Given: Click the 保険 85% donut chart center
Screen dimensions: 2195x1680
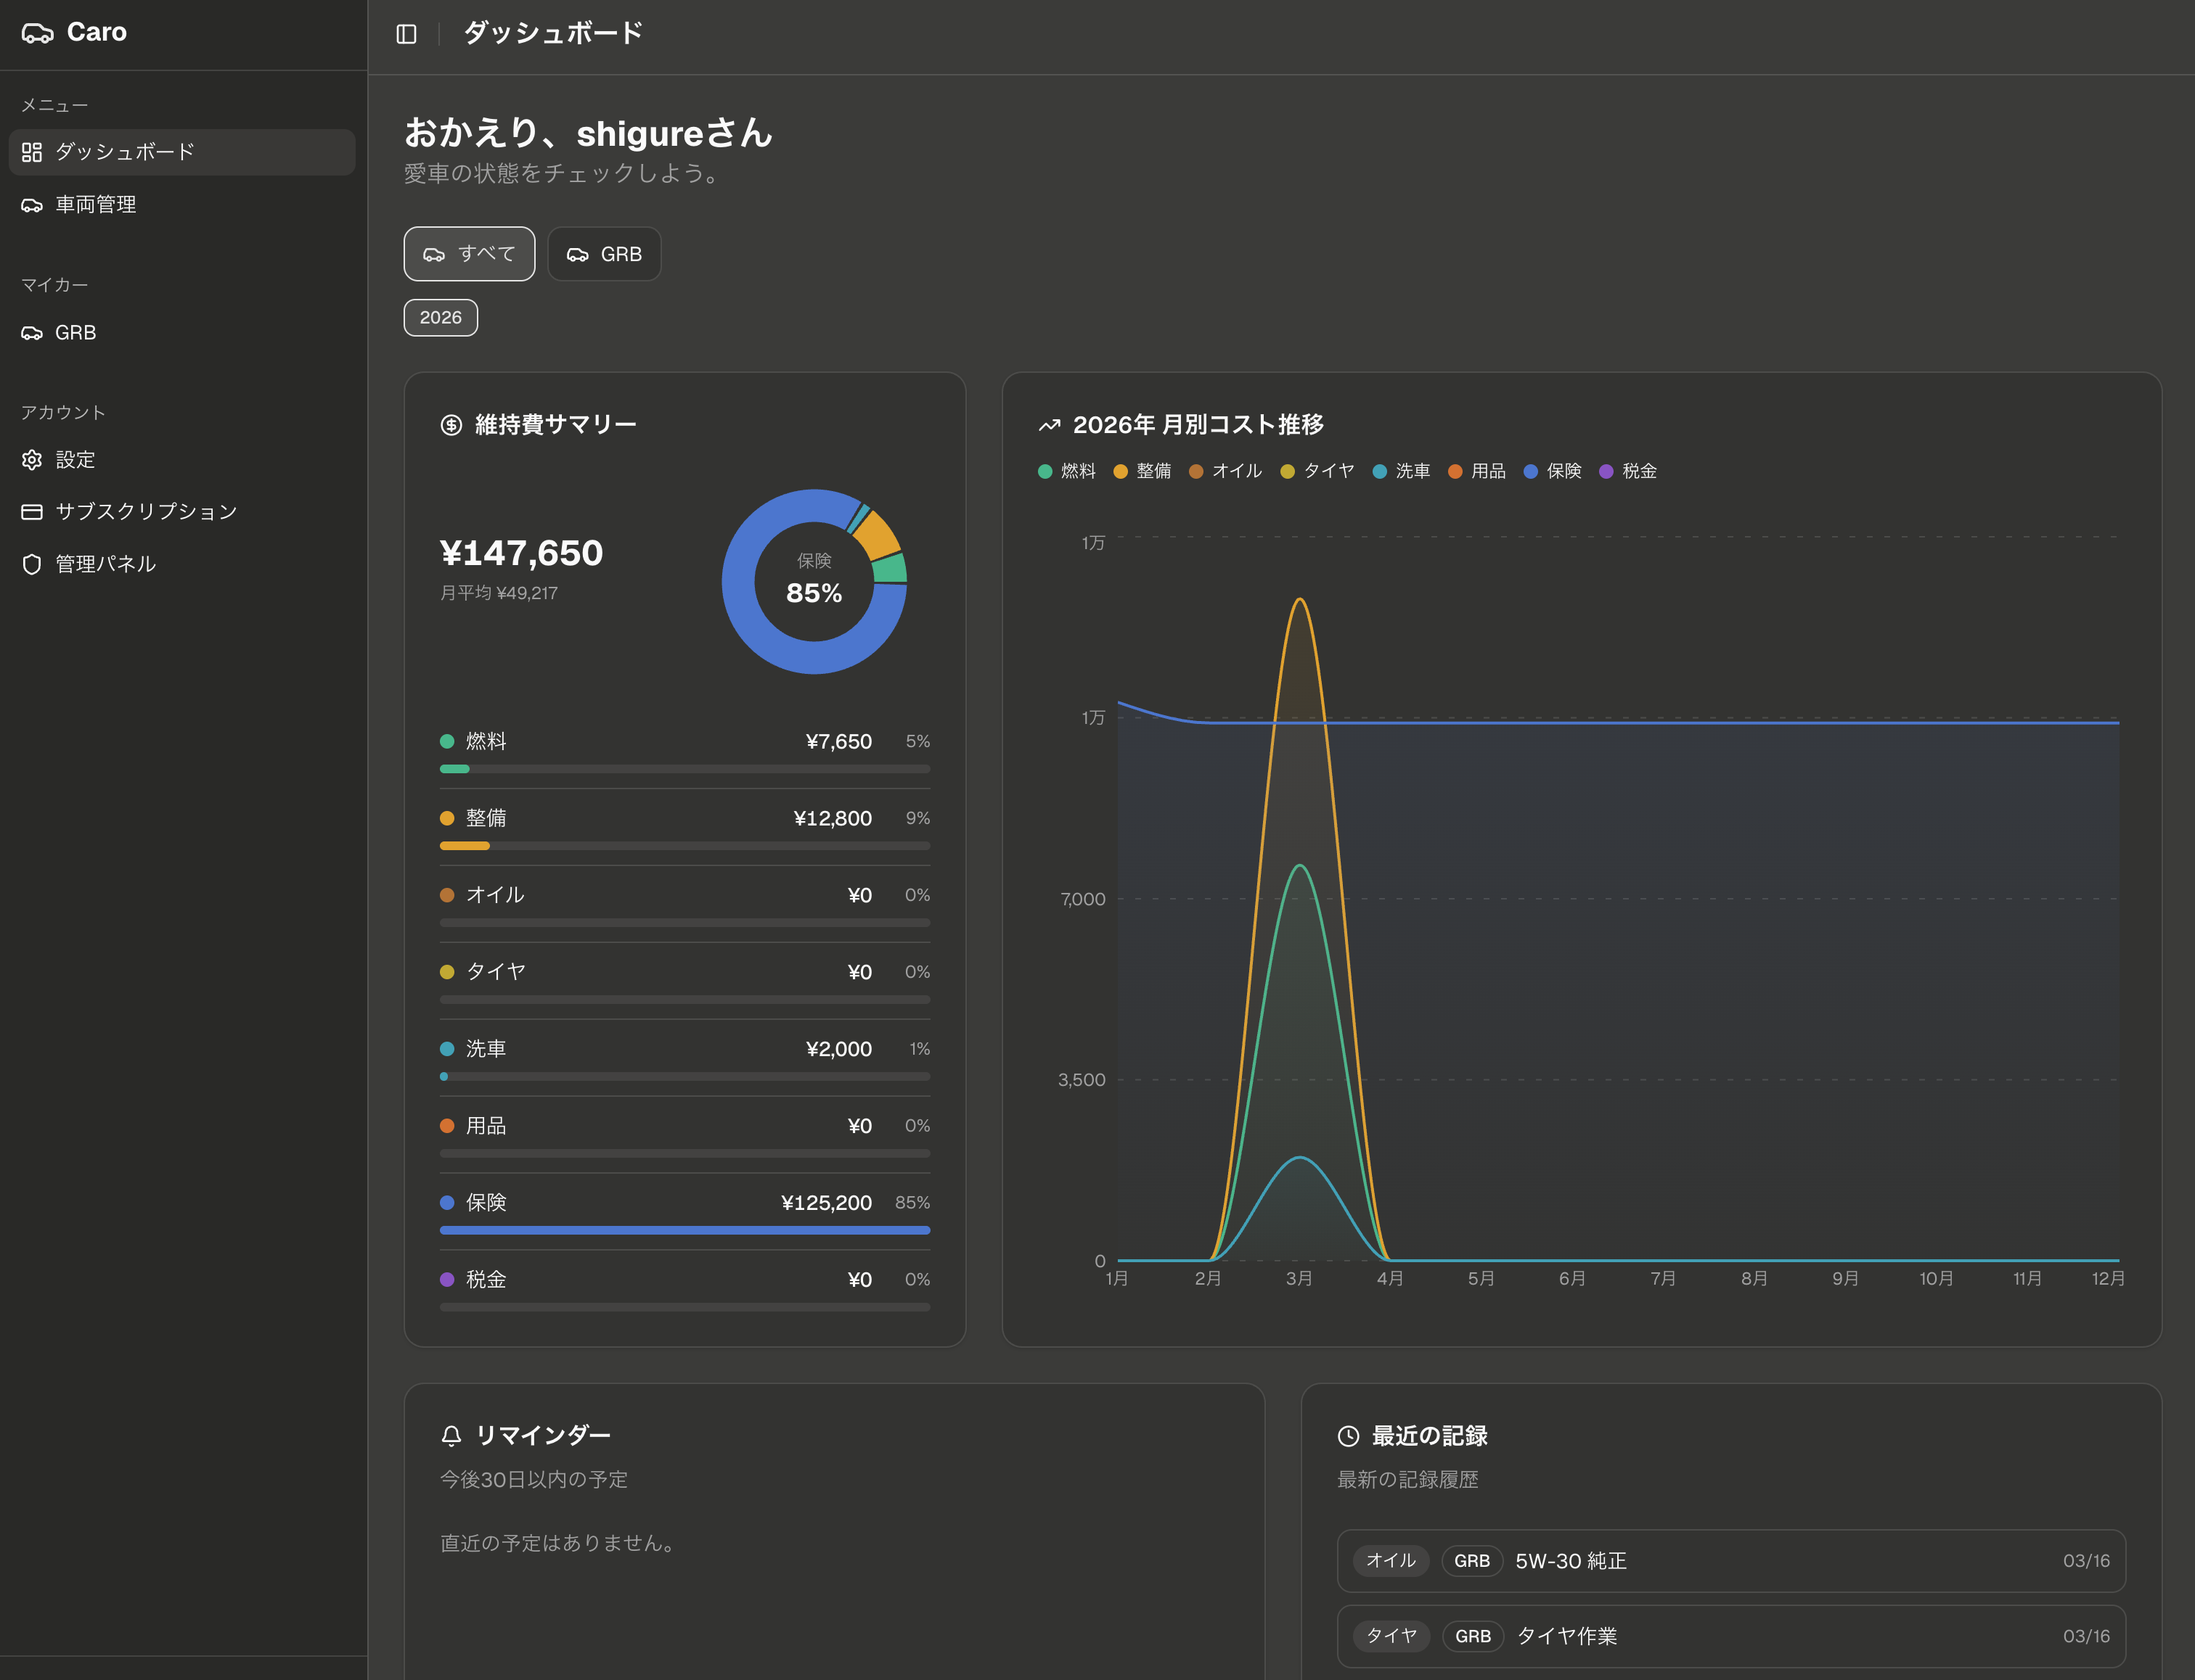Looking at the screenshot, I should tap(814, 581).
